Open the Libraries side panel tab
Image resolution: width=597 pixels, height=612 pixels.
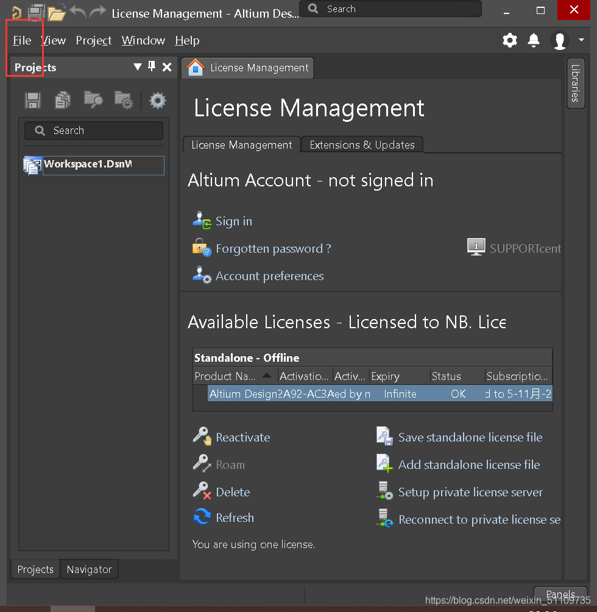[575, 83]
